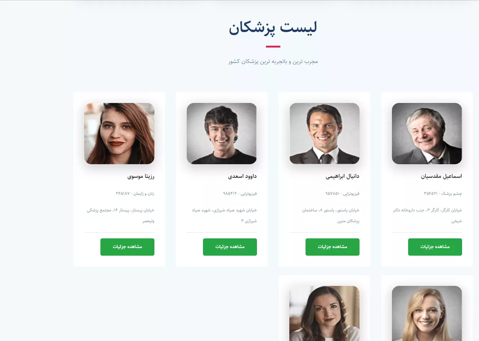Select the dark-haired woman doctor's photo in second row
The image size is (479, 341).
coord(325,313)
